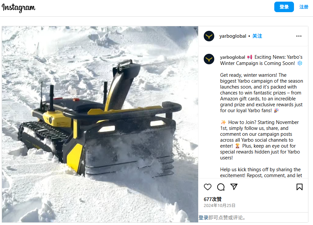Screen dimensions: 313x225
Task: Open comments with speech bubble icon
Action: click(x=221, y=187)
